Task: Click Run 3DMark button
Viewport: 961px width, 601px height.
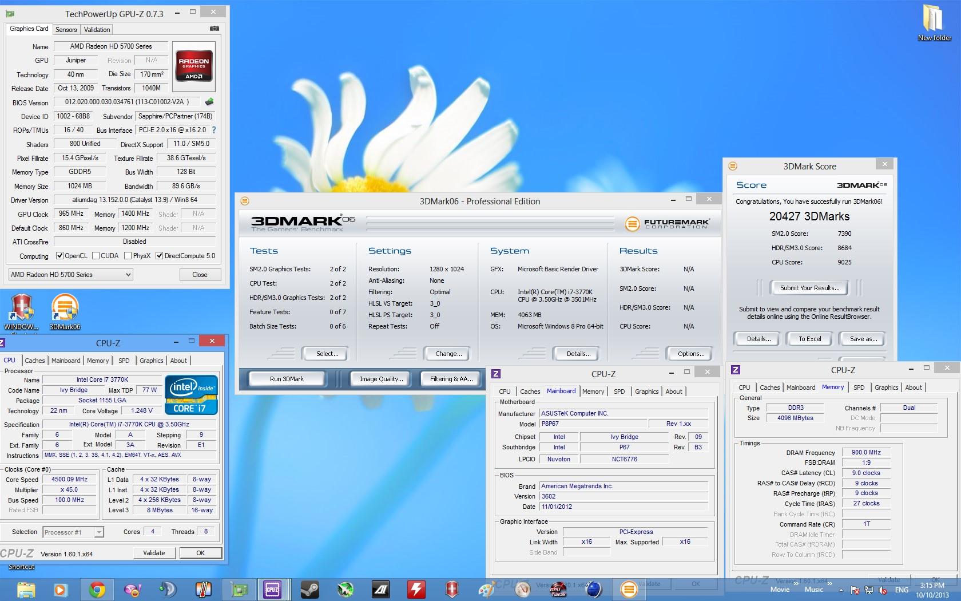Action: coord(287,379)
